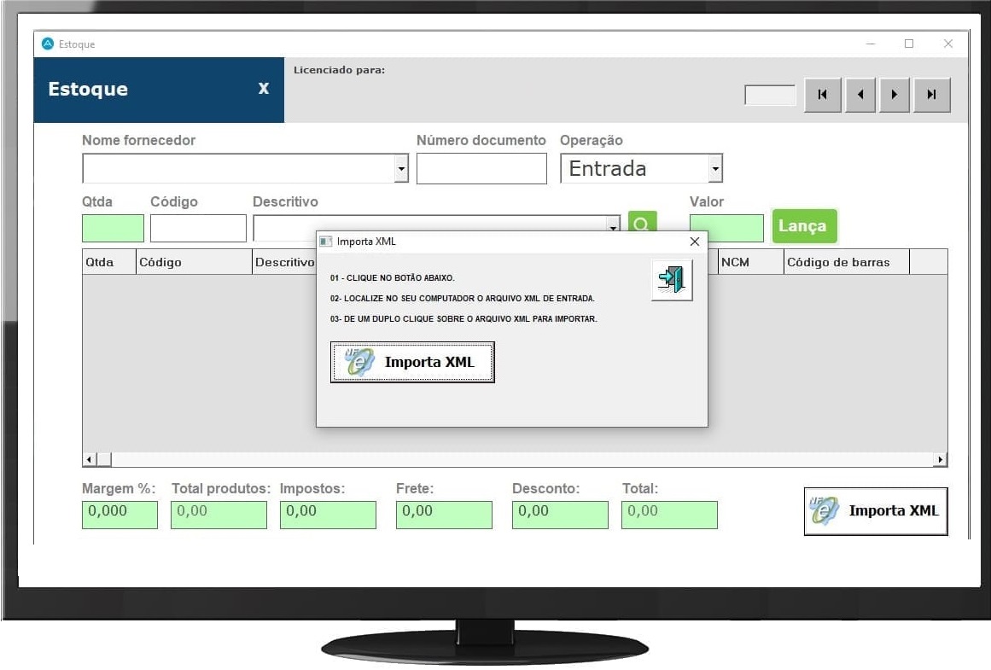Click the exit door icon in dialog
Screen dimensions: 991x670
tap(672, 280)
